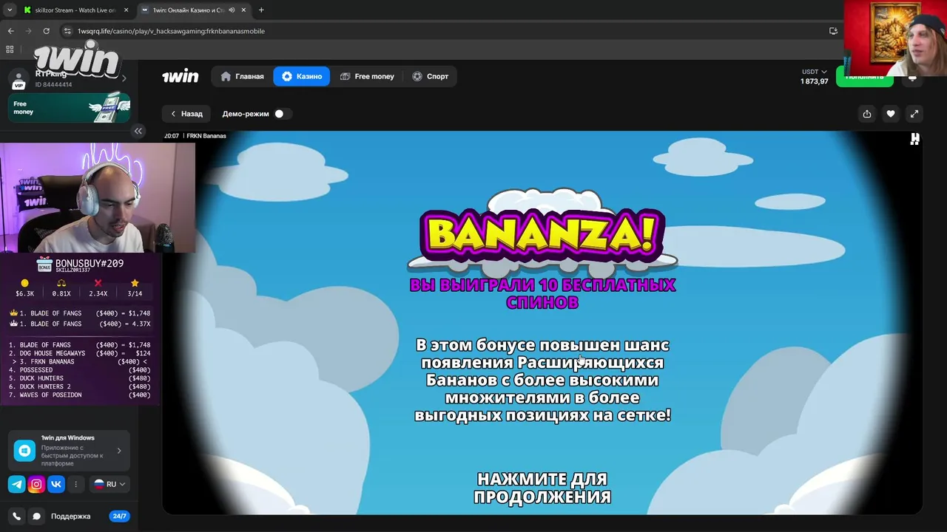Click the browser address bar URL
Screen dimensions: 947x532
(x=171, y=31)
